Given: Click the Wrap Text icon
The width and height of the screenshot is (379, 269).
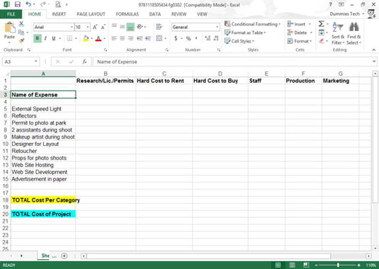Looking at the screenshot, I should click(x=159, y=27).
